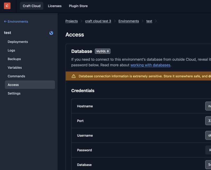The height and width of the screenshot is (170, 211).
Task: Go to the Plugin Store
Action: [78, 6]
